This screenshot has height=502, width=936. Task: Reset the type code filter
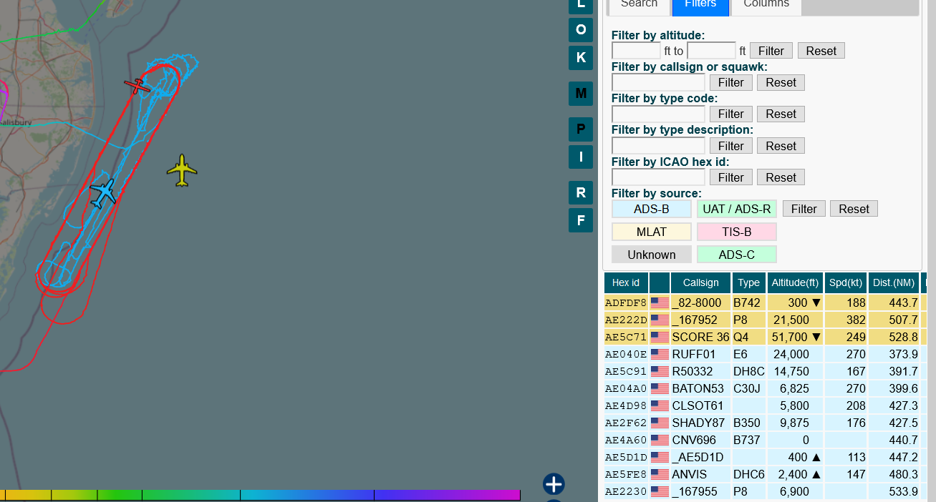click(x=781, y=114)
